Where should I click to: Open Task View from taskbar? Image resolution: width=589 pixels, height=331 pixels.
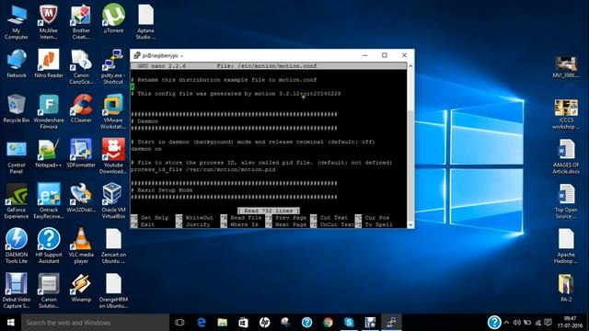tap(179, 323)
